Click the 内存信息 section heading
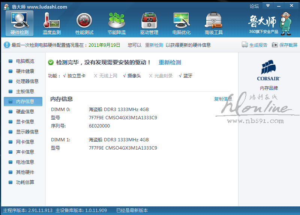 [61, 99]
